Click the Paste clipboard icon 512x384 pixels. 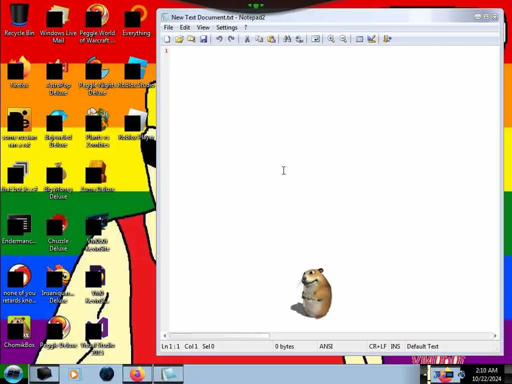[271, 39]
